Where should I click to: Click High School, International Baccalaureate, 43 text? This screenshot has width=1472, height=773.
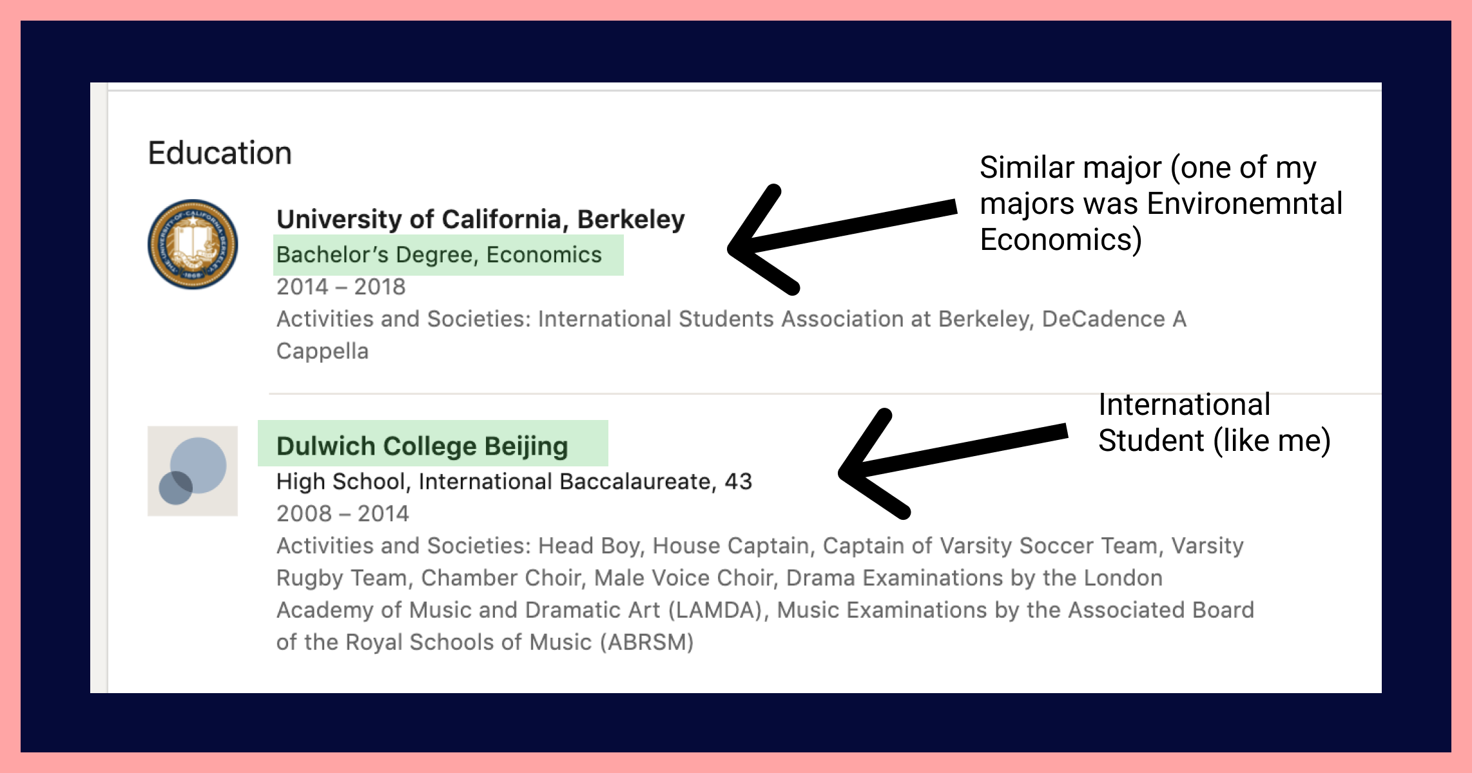pyautogui.click(x=514, y=481)
